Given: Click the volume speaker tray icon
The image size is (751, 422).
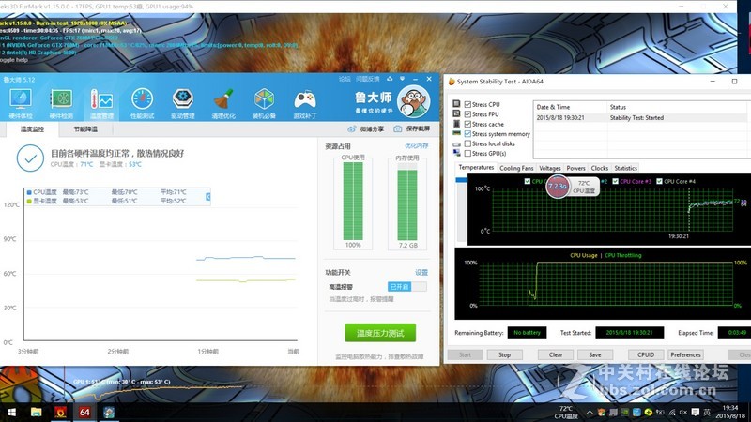Looking at the screenshot, I should (x=683, y=413).
